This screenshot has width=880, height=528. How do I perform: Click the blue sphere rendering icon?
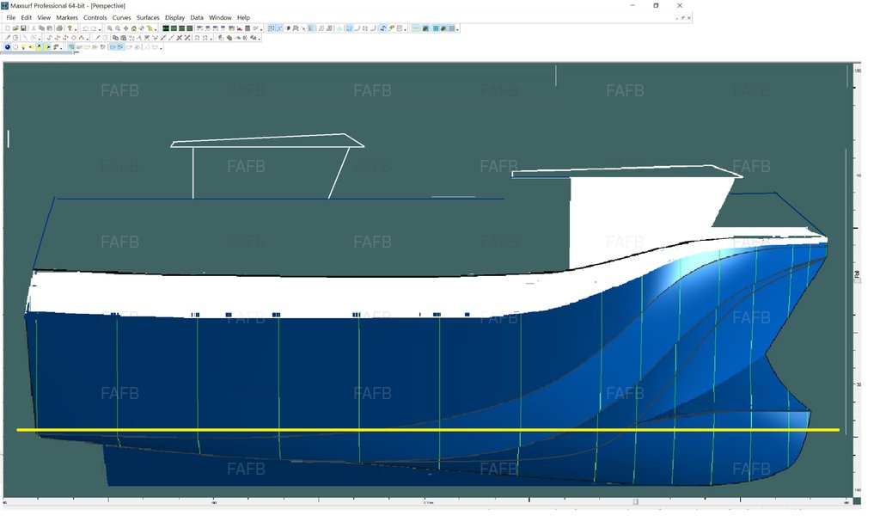pyautogui.click(x=8, y=47)
